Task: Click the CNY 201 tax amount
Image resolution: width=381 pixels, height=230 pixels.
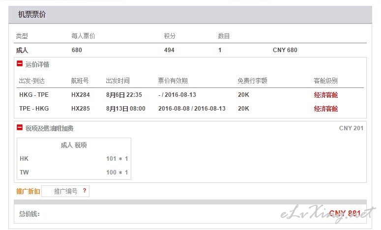Action: click(351, 128)
